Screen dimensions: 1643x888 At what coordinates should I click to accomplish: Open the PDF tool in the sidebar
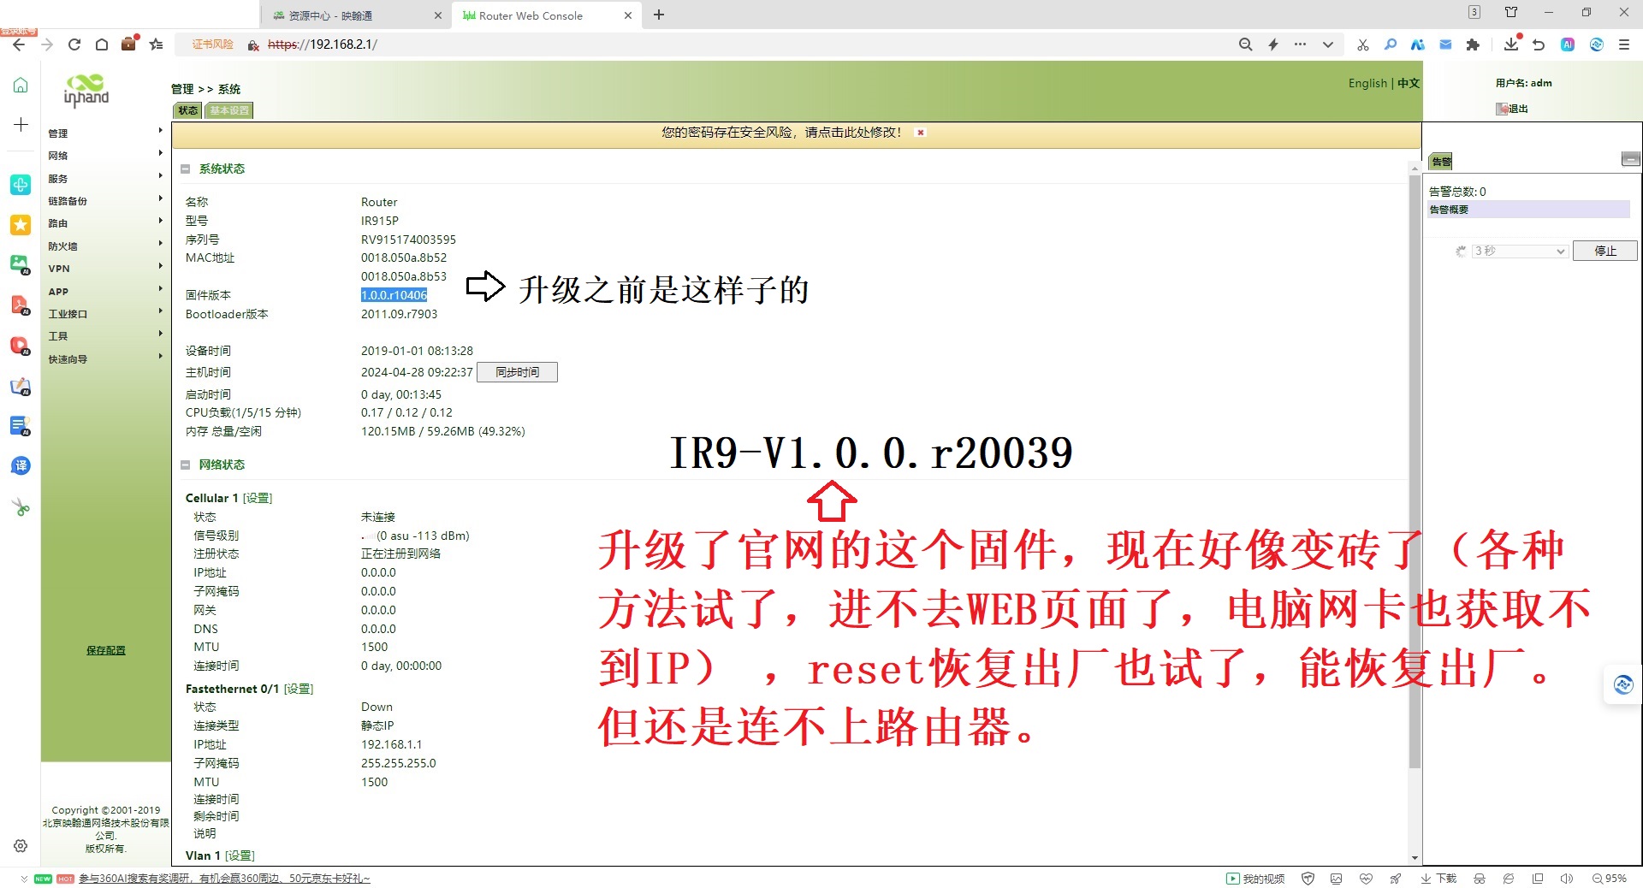pos(20,305)
